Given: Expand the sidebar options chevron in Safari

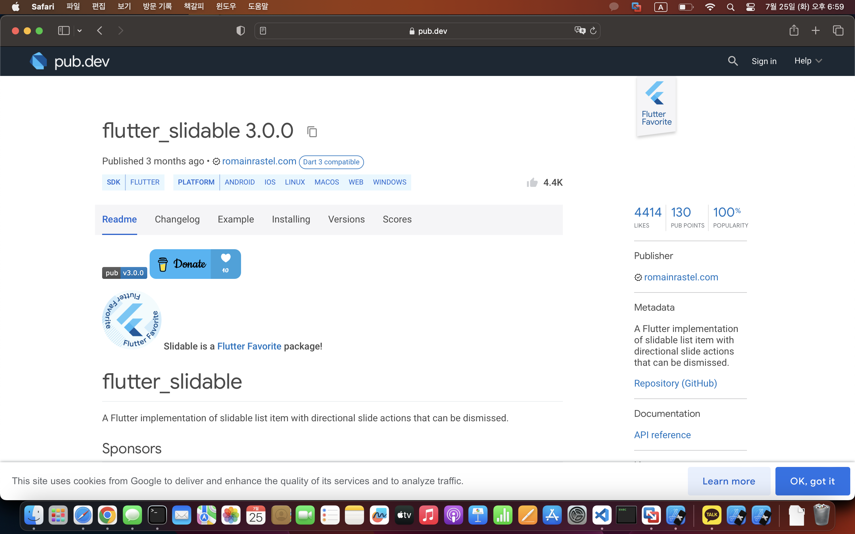Looking at the screenshot, I should click(80, 31).
